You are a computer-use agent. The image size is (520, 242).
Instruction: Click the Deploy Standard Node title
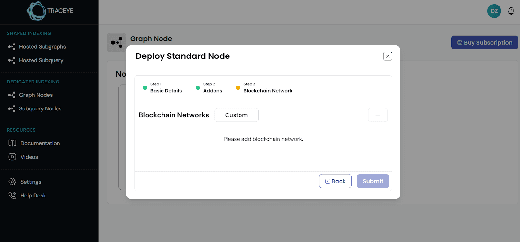point(183,56)
